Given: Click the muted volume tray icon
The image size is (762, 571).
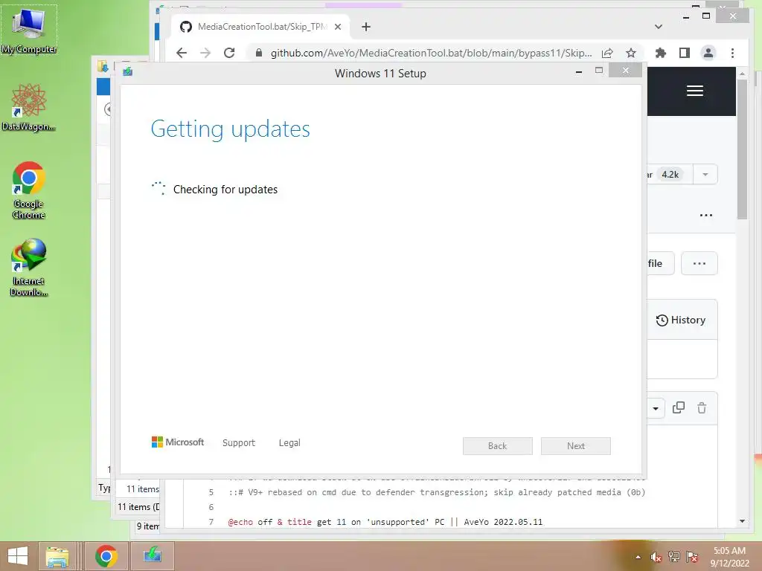Looking at the screenshot, I should (656, 557).
